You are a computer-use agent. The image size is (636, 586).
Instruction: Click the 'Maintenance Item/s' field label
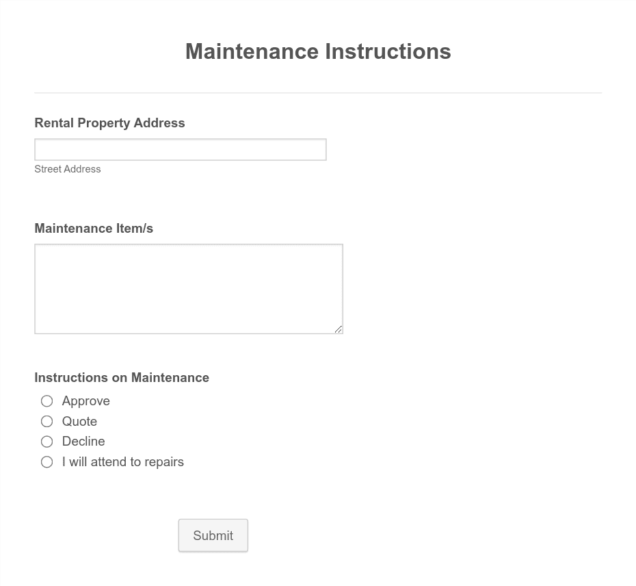click(94, 228)
